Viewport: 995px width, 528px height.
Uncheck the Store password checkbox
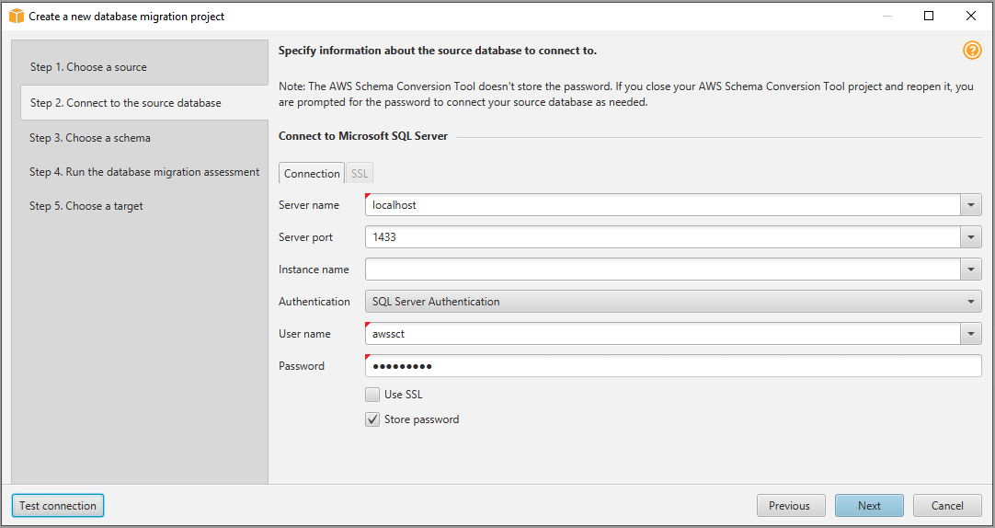click(x=372, y=419)
